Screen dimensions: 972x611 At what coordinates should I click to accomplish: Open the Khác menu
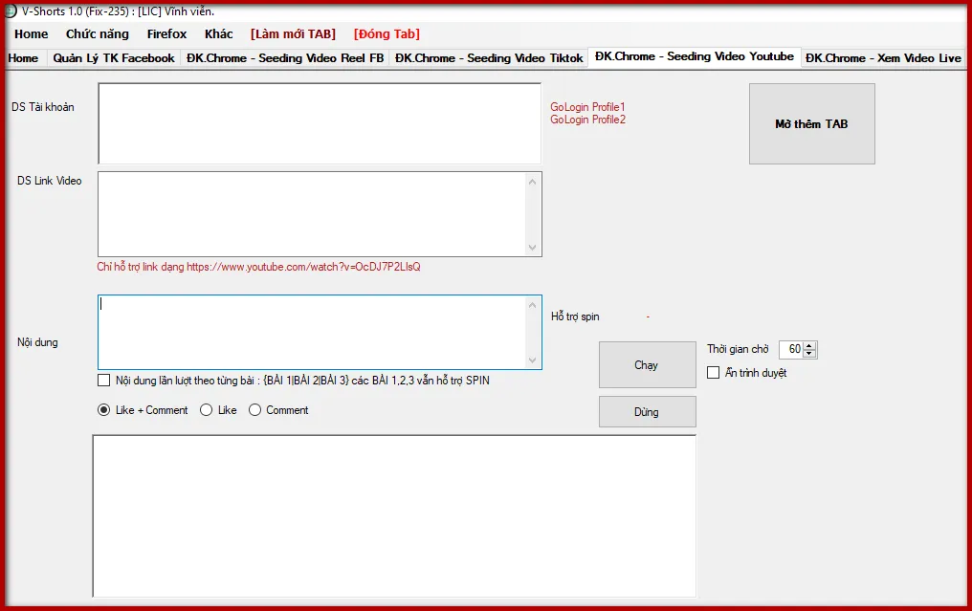pyautogui.click(x=219, y=34)
